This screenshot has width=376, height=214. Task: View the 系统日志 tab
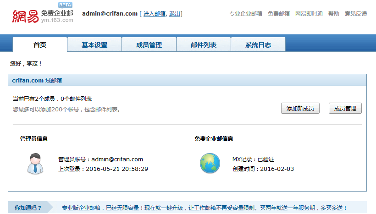tap(258, 45)
